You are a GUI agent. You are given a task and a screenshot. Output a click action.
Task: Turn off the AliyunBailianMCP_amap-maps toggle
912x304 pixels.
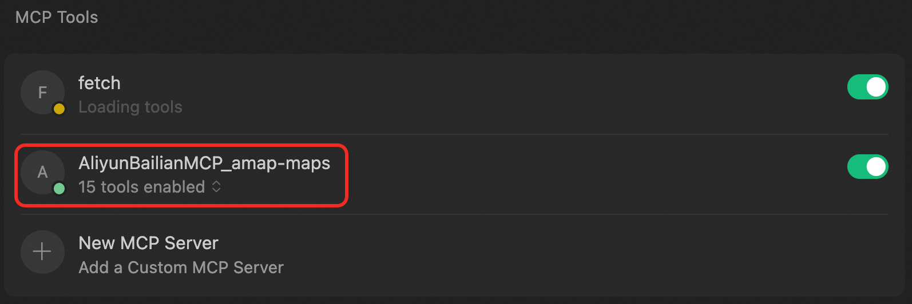[x=867, y=166]
